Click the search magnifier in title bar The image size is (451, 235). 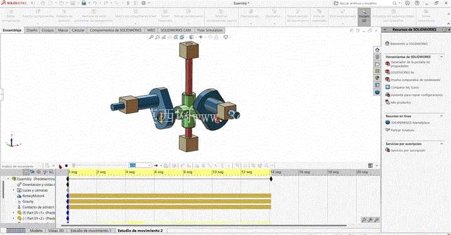[x=394, y=3]
